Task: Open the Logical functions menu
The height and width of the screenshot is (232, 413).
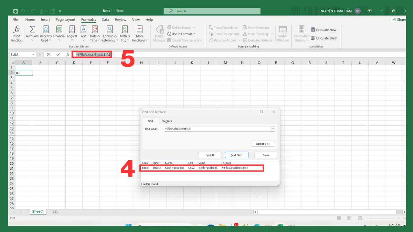Action: [72, 34]
